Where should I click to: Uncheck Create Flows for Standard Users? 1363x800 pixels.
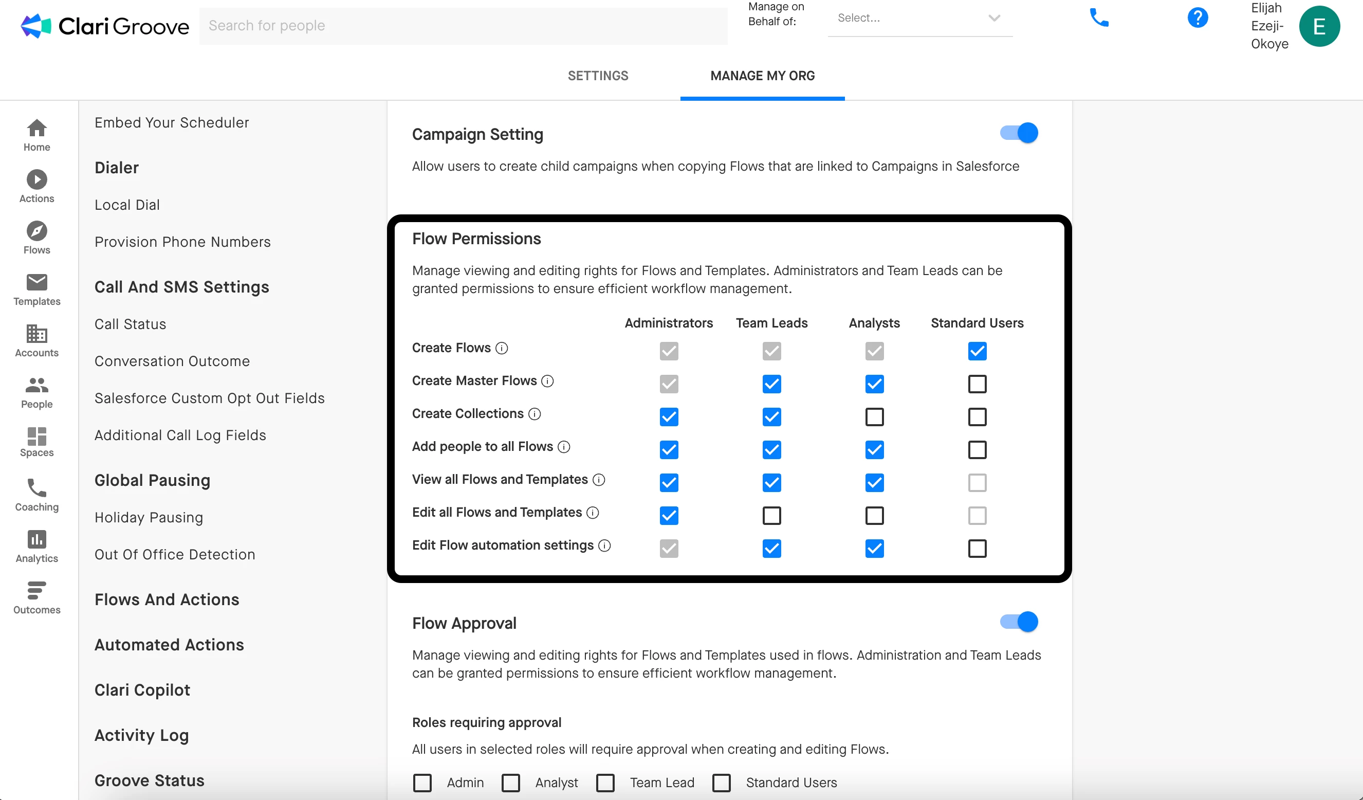point(977,351)
